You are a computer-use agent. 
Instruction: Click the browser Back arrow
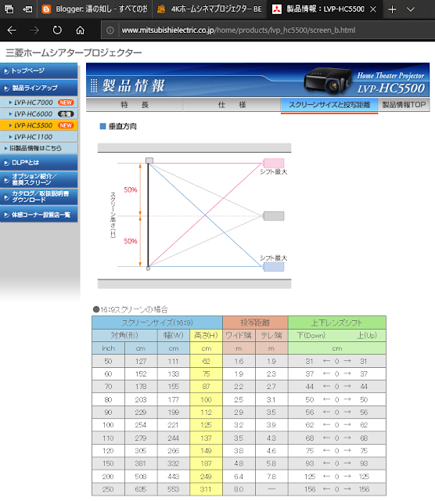coord(12,31)
